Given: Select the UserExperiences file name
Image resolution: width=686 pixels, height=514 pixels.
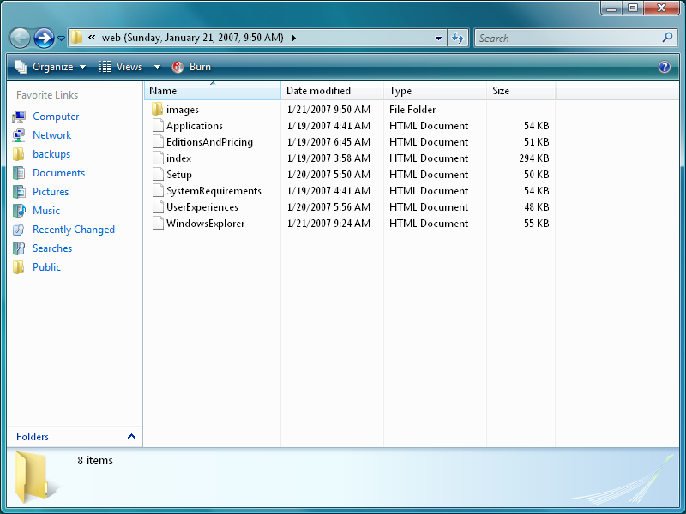Looking at the screenshot, I should (202, 207).
